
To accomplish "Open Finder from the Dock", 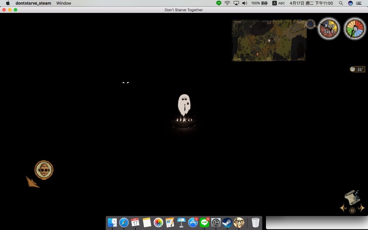I will point(112,222).
